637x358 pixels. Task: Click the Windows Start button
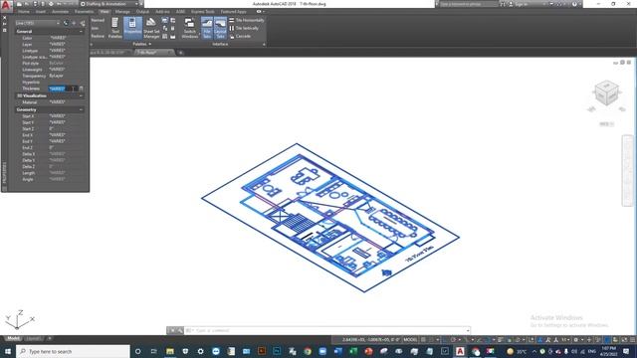coord(7,351)
